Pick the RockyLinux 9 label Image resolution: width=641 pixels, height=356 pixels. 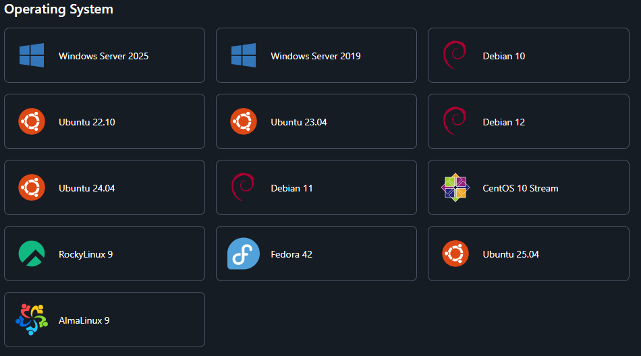coord(86,255)
